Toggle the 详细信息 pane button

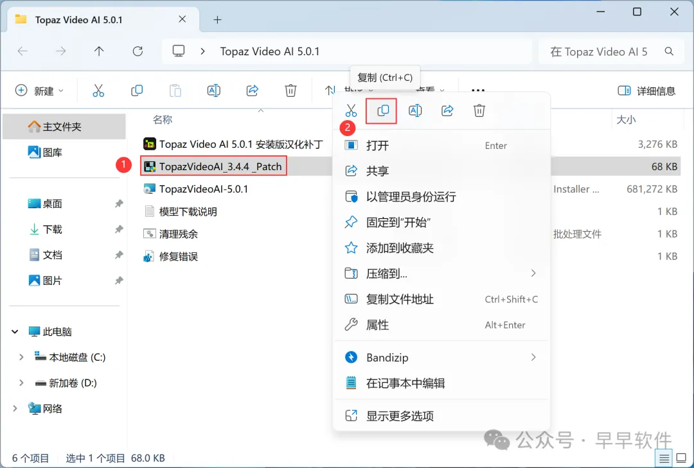(x=646, y=91)
